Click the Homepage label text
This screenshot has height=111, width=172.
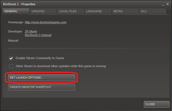16,22
